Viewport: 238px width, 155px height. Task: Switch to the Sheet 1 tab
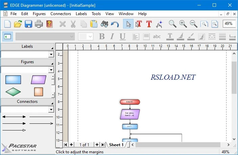(x=116, y=145)
